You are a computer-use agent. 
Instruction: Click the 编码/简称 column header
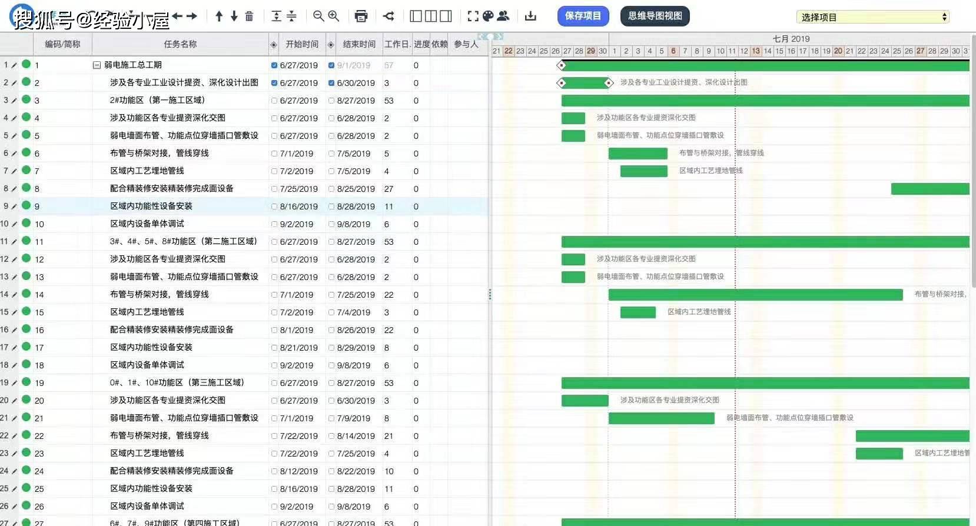[x=62, y=44]
